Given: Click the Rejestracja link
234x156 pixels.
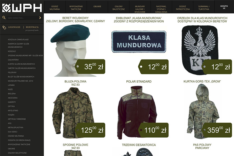Looking at the screenshot, I should 32,27.
